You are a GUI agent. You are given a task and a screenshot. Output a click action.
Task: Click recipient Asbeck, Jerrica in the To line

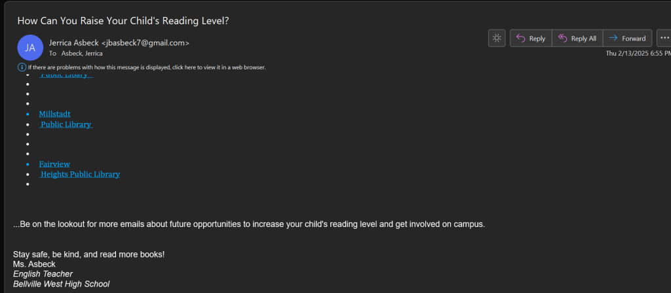coord(82,54)
